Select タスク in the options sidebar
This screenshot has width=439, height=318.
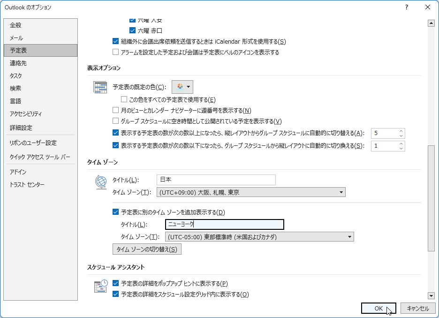coord(41,76)
